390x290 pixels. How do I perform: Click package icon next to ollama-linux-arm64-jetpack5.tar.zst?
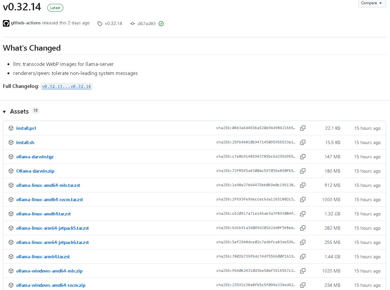point(11,228)
